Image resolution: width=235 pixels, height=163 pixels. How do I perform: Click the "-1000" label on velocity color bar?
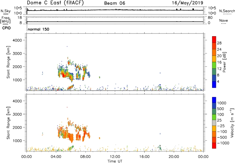[x=223, y=143]
